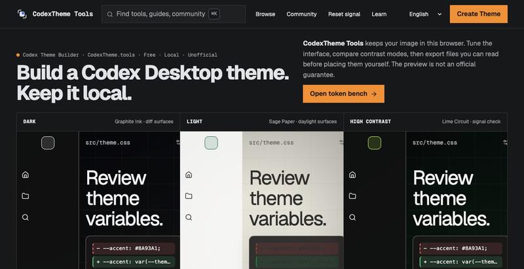Click added line --accent: var in High Contrast preview
This screenshot has width=524, height=269.
click(461, 262)
